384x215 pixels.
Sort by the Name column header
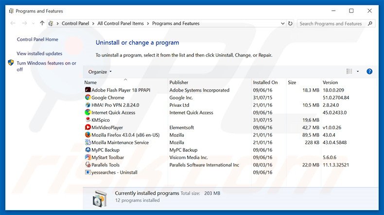(x=125, y=83)
